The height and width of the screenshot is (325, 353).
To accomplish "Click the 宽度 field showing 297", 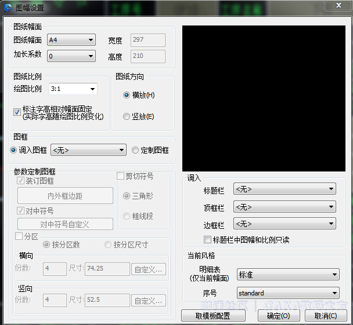I will coord(148,40).
